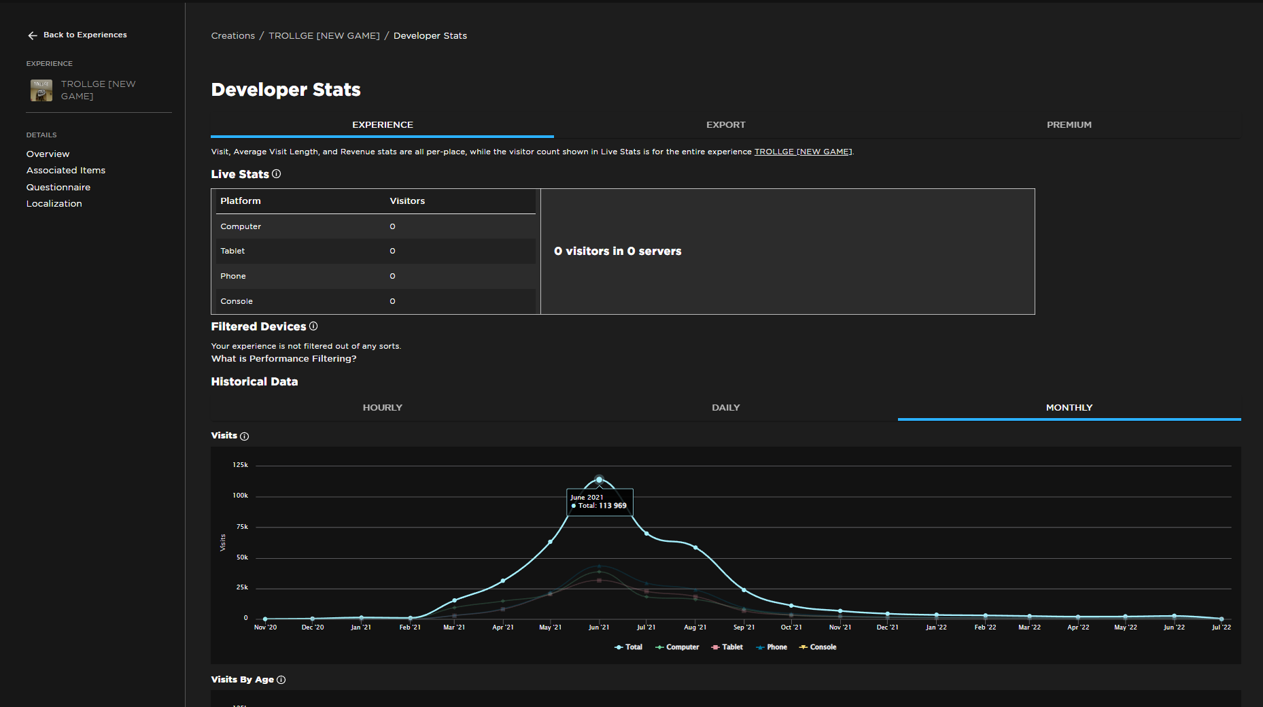
Task: Click the Phone row in Live Stats table
Action: pos(376,277)
